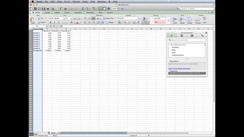The height and width of the screenshot is (137, 244).
Task: Click the Paste clipboard icon in ribbon
Action: 32,20
